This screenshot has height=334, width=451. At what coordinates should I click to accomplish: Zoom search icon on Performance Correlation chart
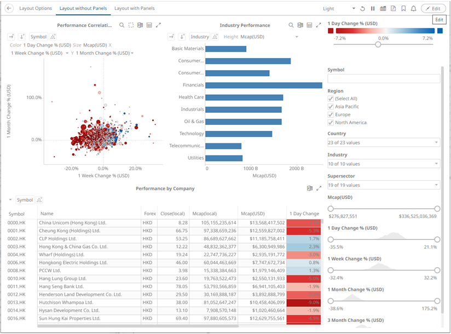122,25
